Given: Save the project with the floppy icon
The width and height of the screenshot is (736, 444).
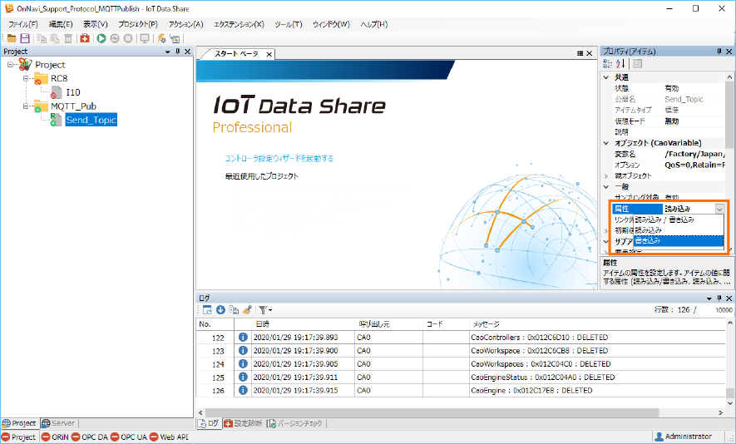Looking at the screenshot, I should tap(25, 38).
